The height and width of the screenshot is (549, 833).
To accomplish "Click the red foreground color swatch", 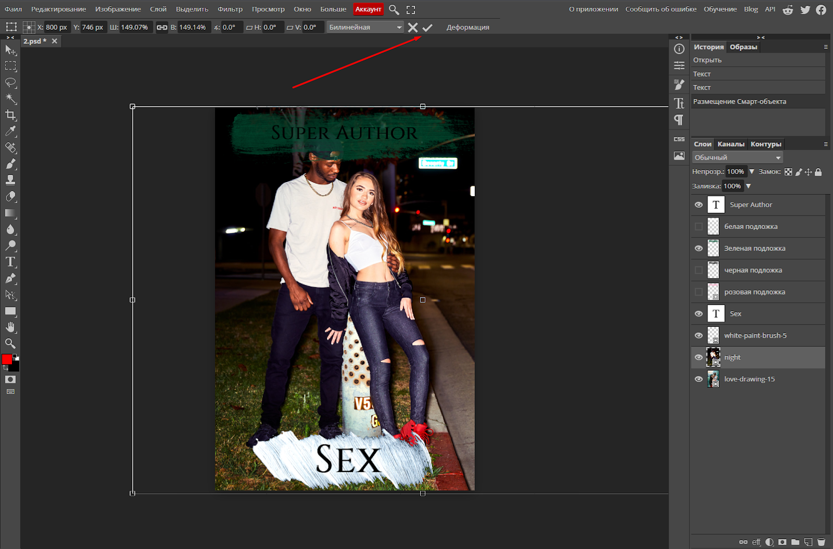I will point(7,360).
